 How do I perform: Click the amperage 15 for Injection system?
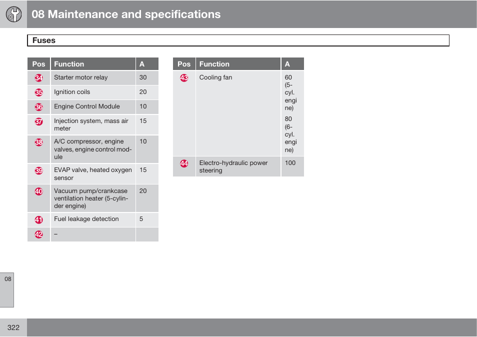click(x=143, y=121)
